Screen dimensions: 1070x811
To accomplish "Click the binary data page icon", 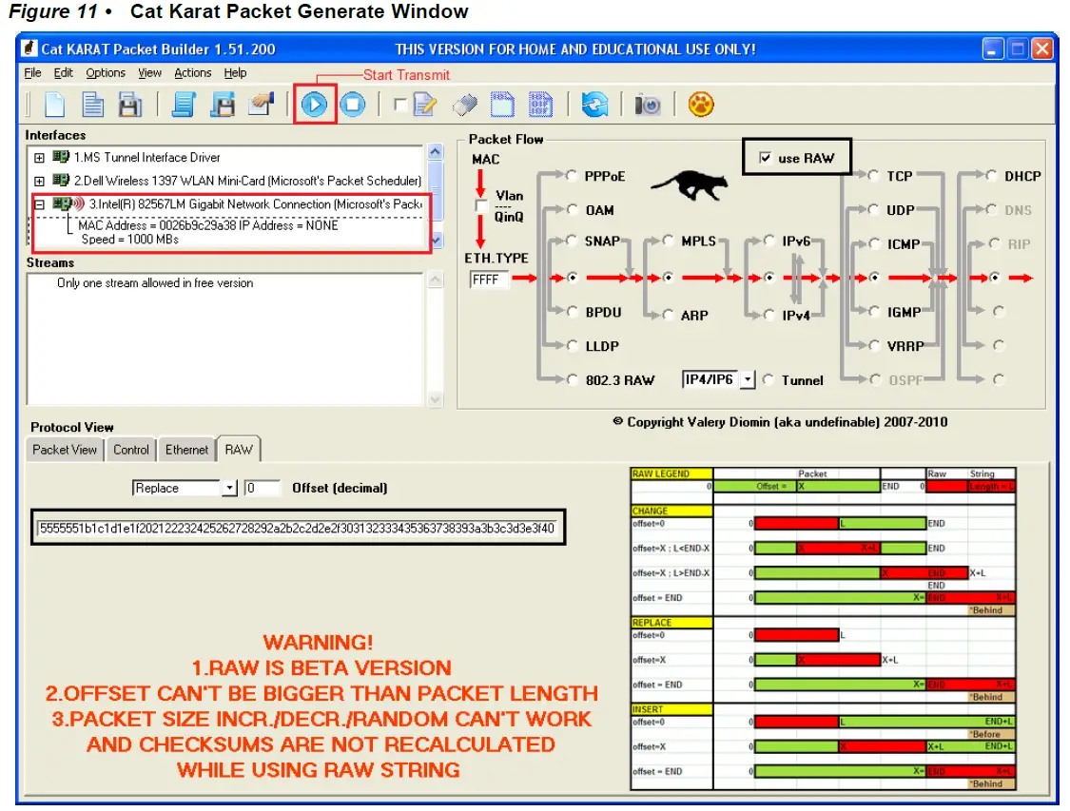I will pyautogui.click(x=540, y=105).
